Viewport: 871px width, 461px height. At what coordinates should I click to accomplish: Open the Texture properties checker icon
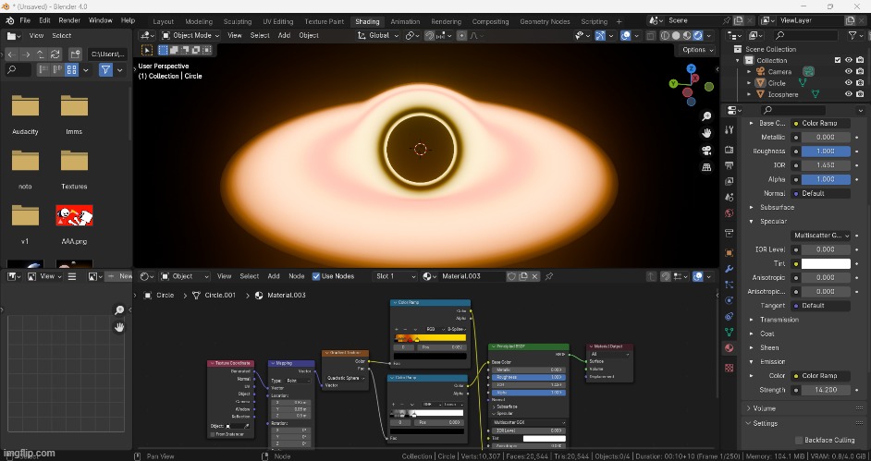click(x=730, y=368)
